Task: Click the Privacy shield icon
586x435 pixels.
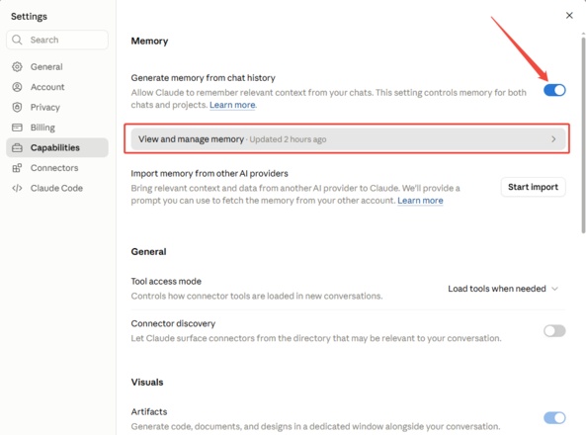Action: [x=17, y=107]
